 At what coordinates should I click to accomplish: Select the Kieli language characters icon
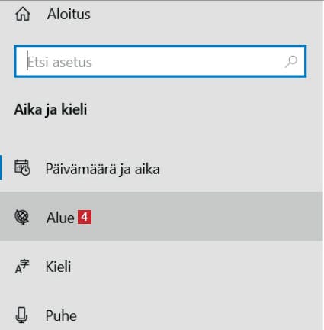click(22, 267)
